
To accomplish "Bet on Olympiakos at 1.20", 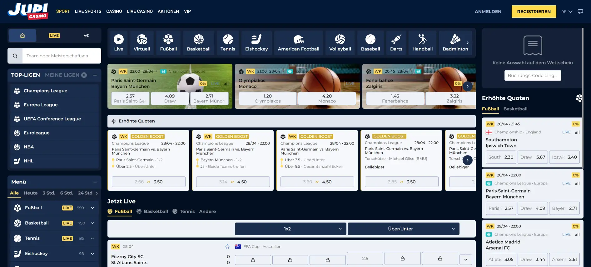I will [268, 98].
